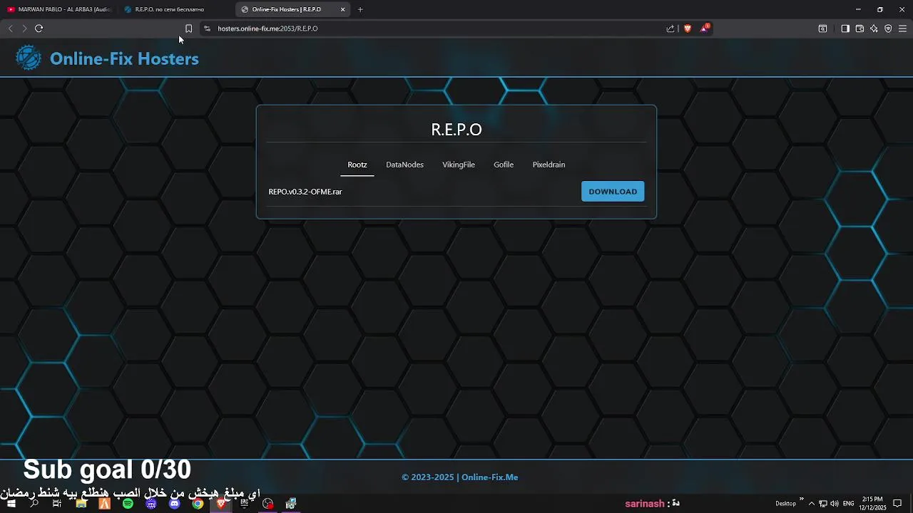Image resolution: width=913 pixels, height=513 pixels.
Task: Select the Rootz host tab
Action: click(x=357, y=165)
